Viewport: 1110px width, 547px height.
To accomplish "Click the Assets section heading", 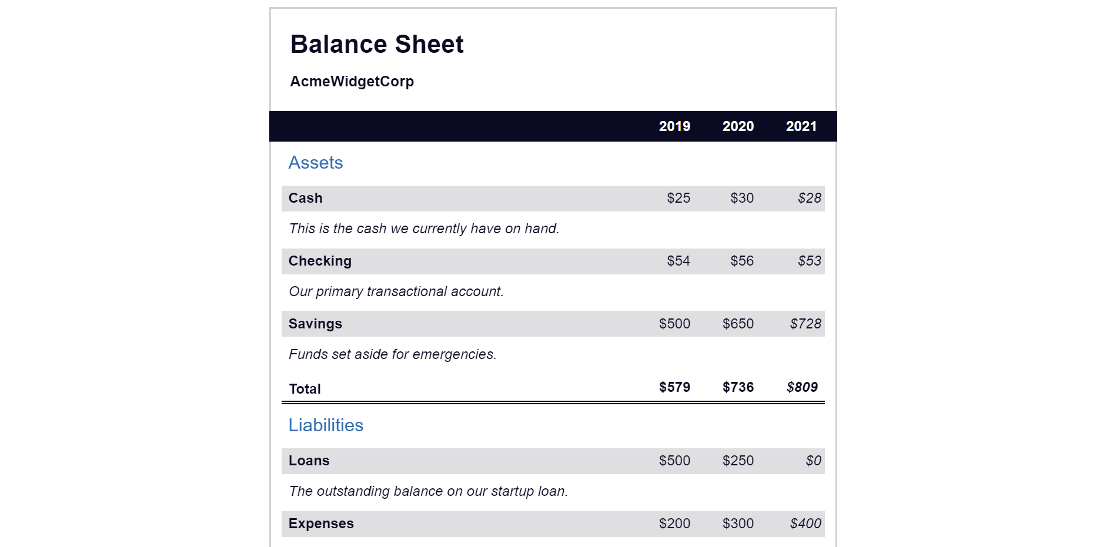I will pos(316,163).
